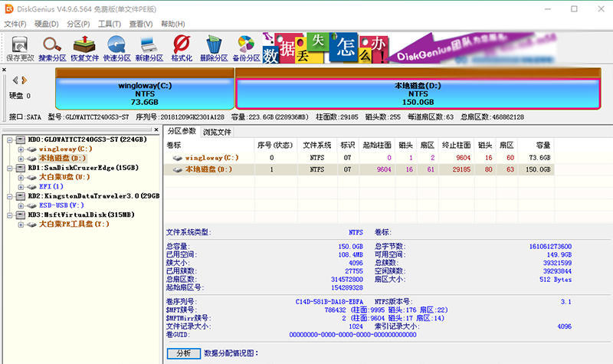Image resolution: width=613 pixels, height=364 pixels.
Task: Collapse the RD1:SanDiskCruzerEdge disk node
Action: tap(9, 168)
